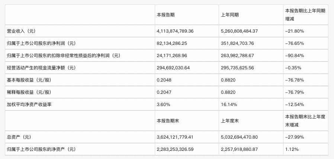Click the 本报告期比上年同期增减 header cell

click(x=305, y=14)
